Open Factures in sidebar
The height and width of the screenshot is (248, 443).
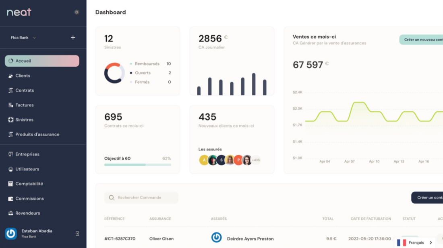[24, 105]
